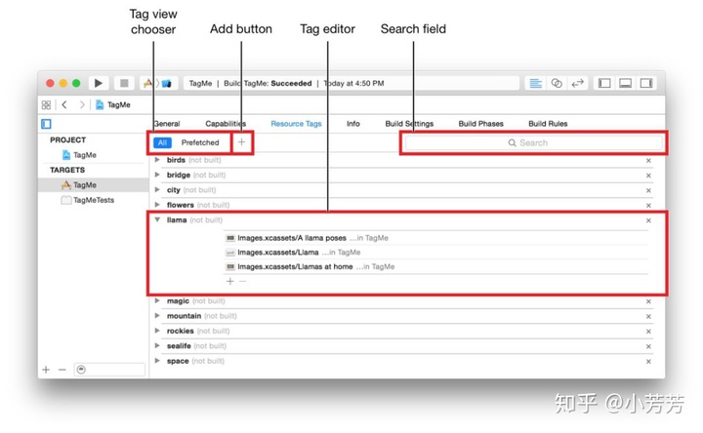Go forward in editor history

pos(82,104)
